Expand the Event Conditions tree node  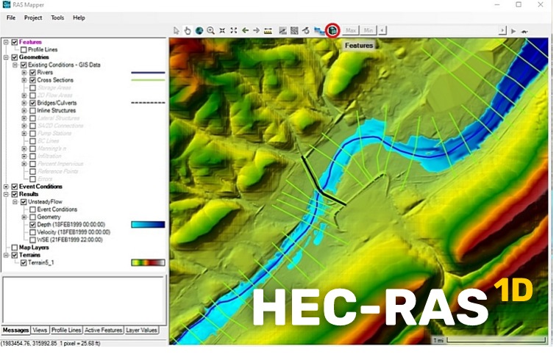pyautogui.click(x=6, y=187)
